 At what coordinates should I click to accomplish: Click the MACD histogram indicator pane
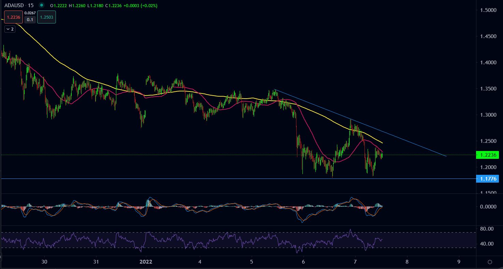click(205, 207)
